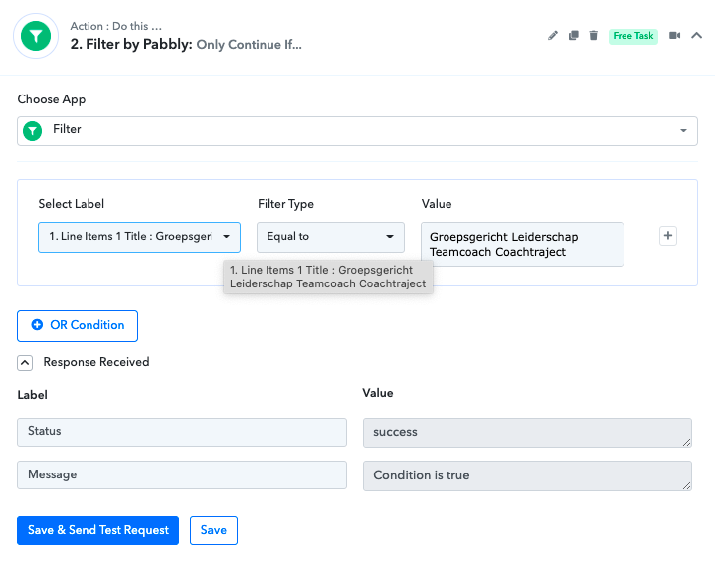Click the success value field
The image size is (715, 567).
(527, 433)
